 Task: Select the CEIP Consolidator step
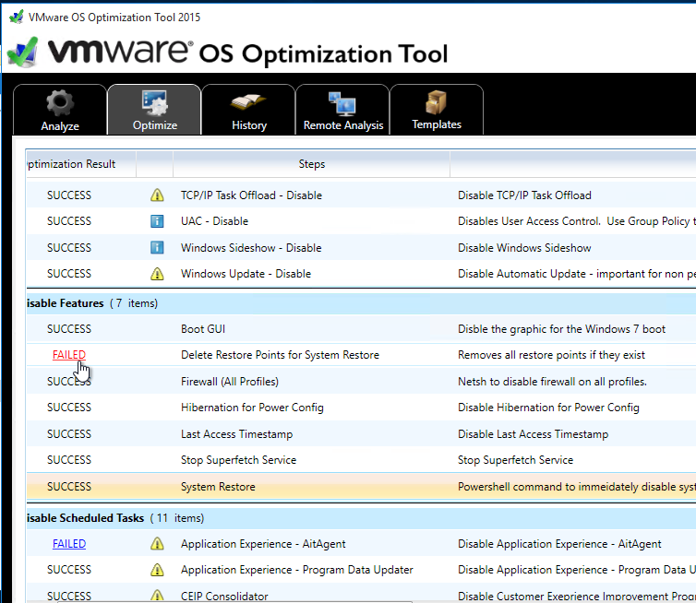[224, 597]
